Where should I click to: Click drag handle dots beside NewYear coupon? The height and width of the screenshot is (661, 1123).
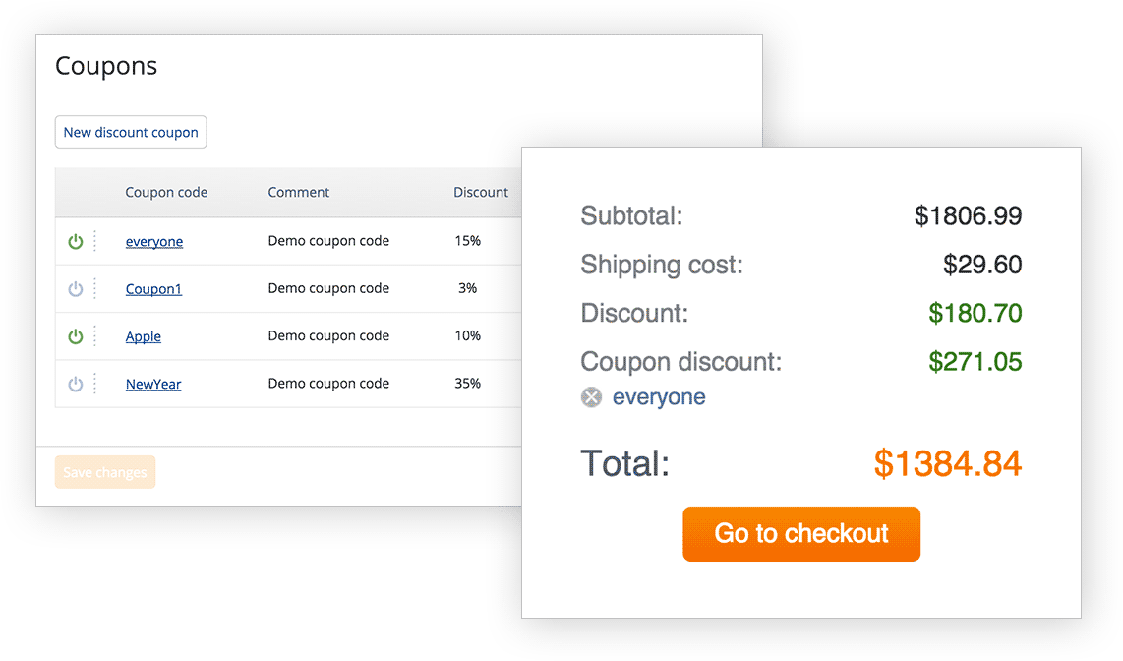[x=94, y=384]
